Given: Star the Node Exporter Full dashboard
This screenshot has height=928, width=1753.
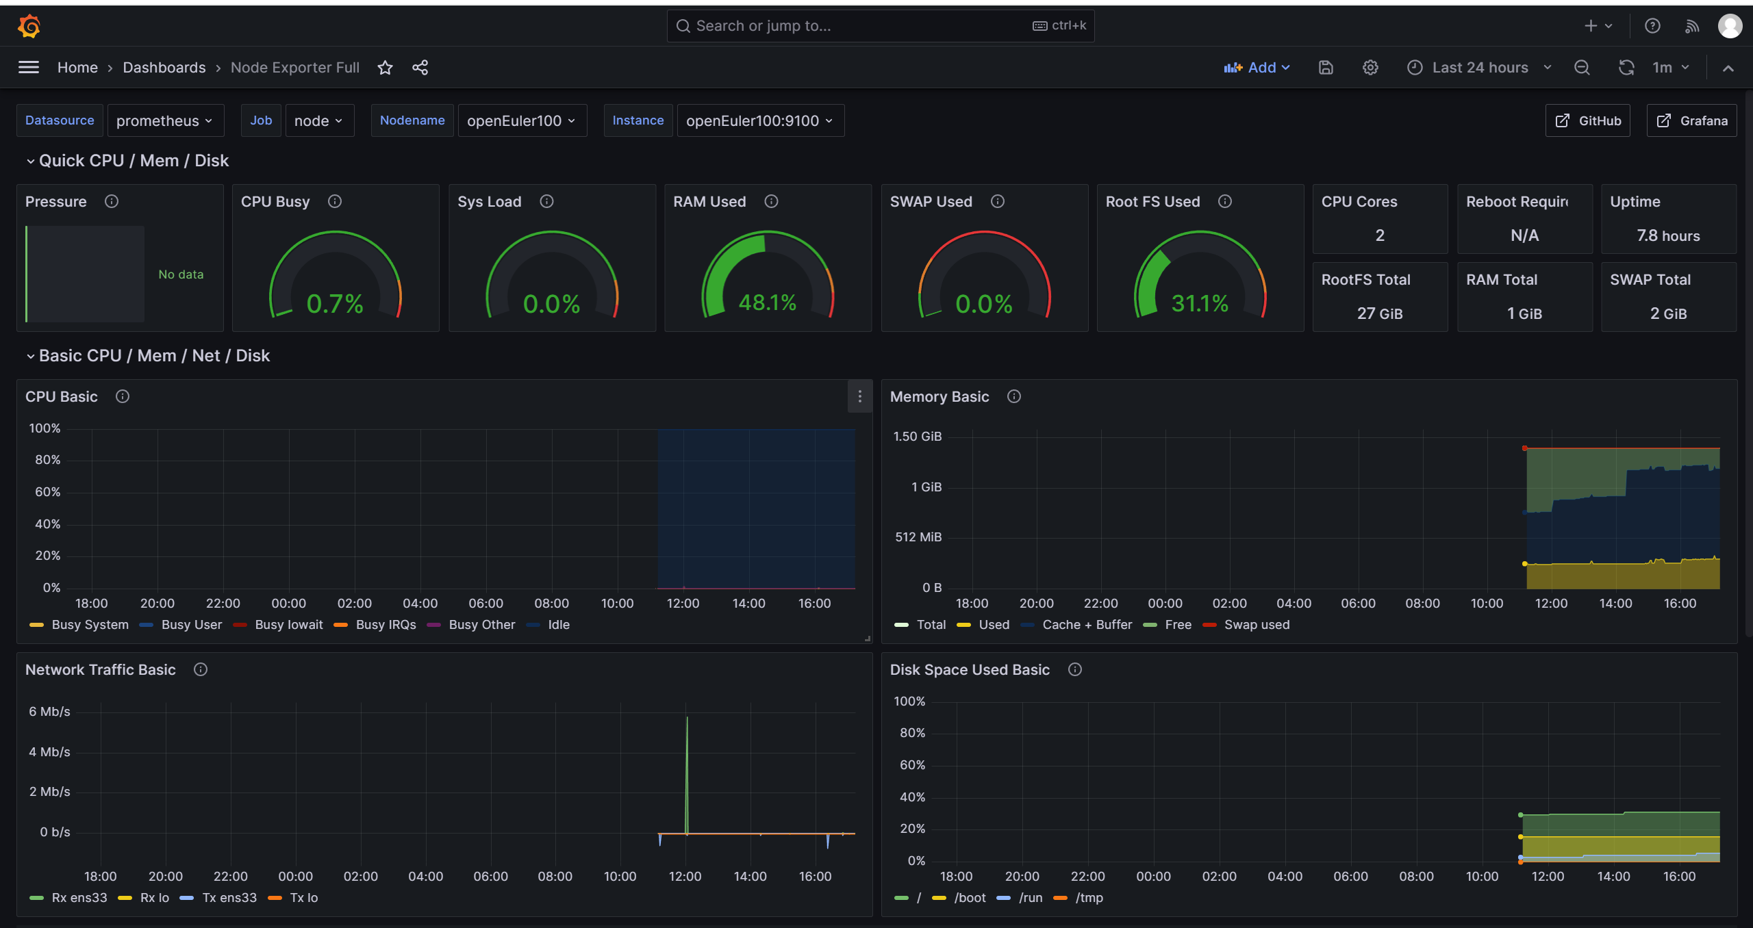Looking at the screenshot, I should click(x=386, y=67).
